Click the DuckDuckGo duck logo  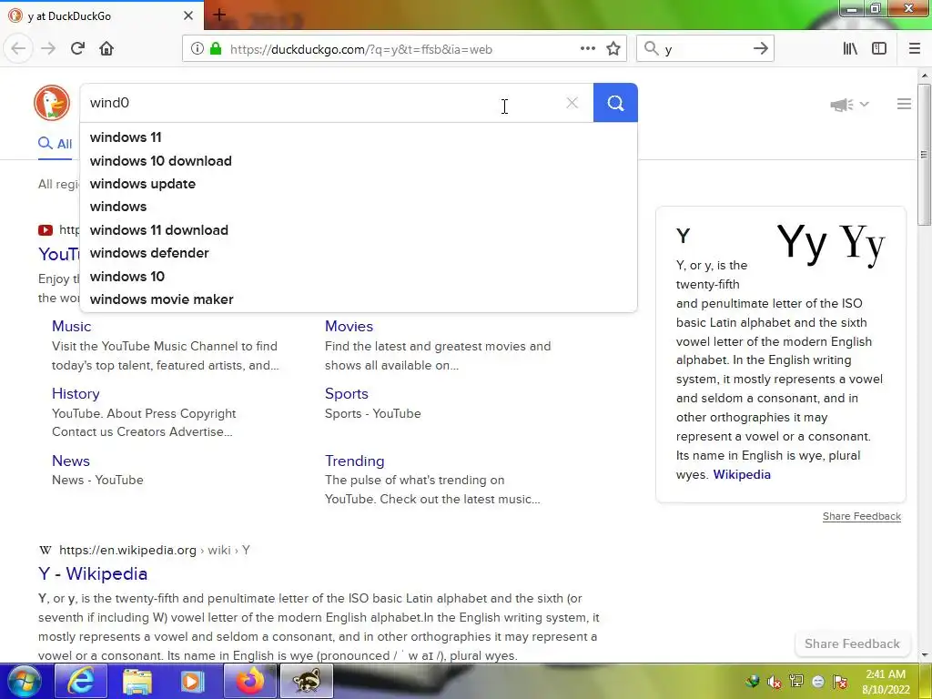click(52, 103)
